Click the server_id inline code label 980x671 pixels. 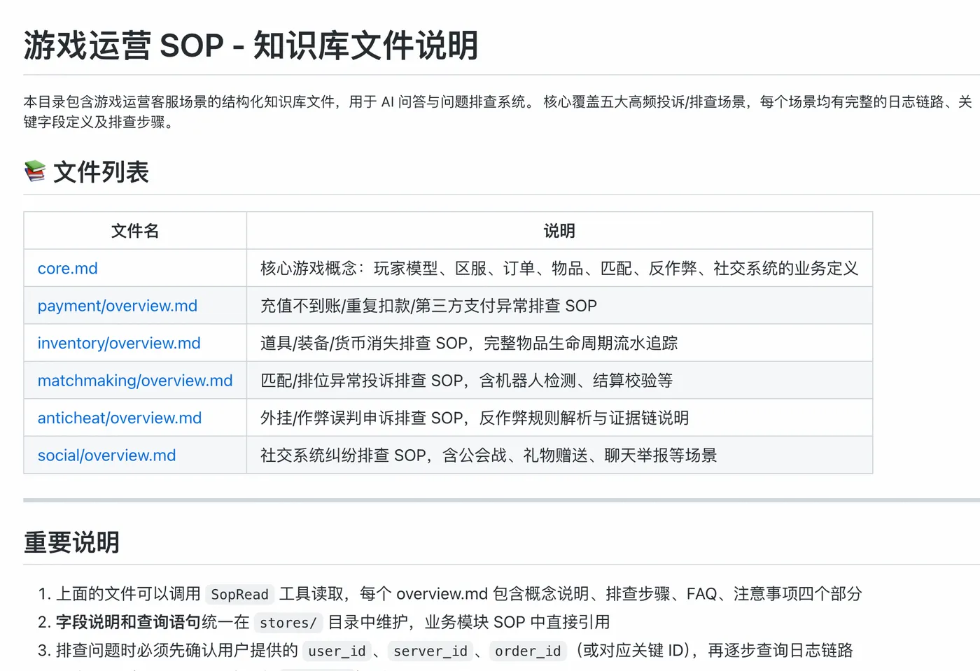tap(430, 651)
